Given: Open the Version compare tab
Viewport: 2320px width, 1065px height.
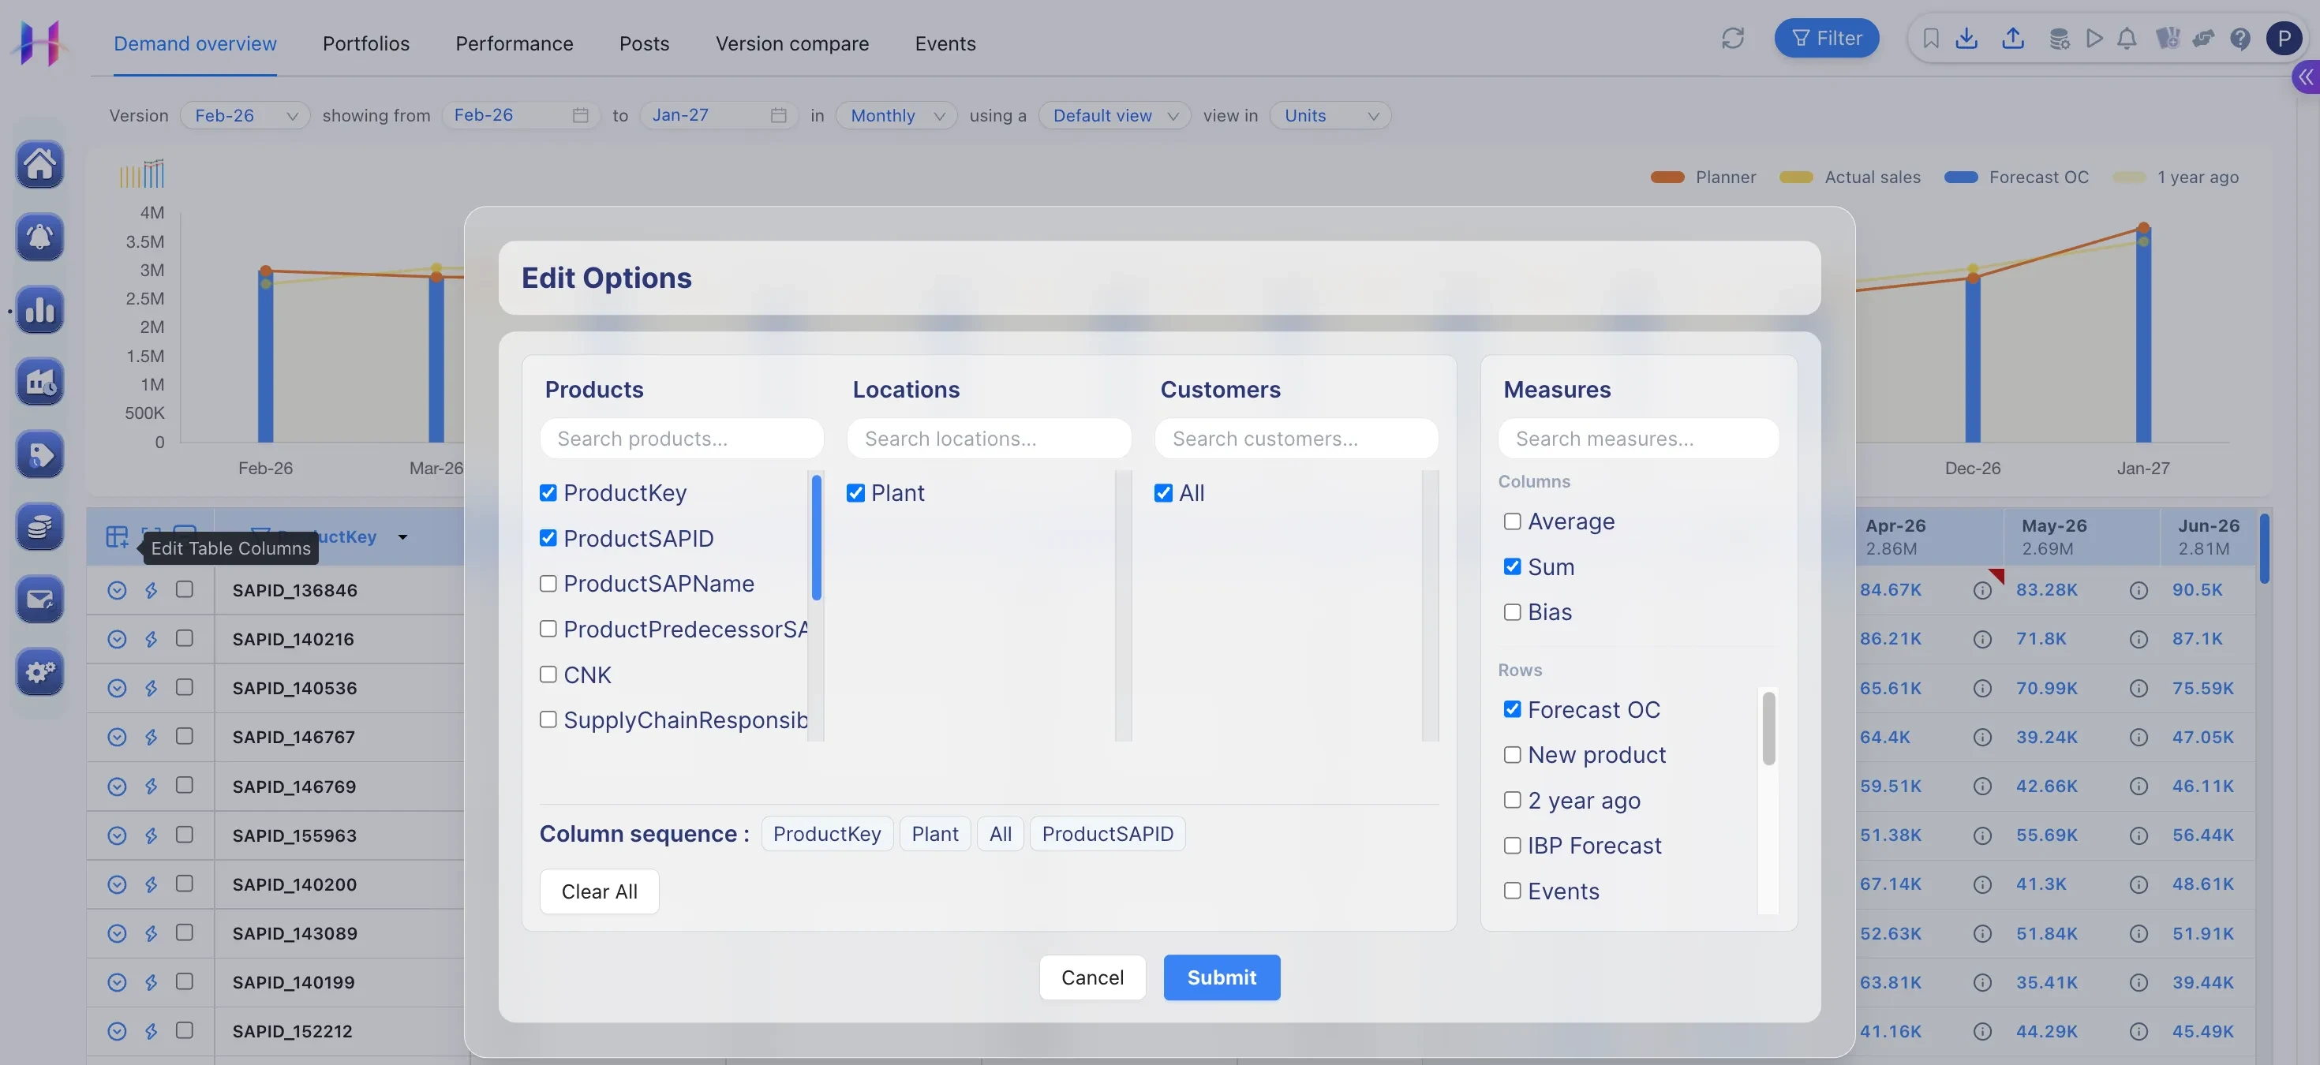Looking at the screenshot, I should tap(792, 43).
